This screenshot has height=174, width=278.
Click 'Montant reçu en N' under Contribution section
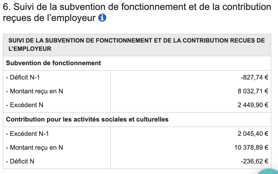pyautogui.click(x=35, y=148)
